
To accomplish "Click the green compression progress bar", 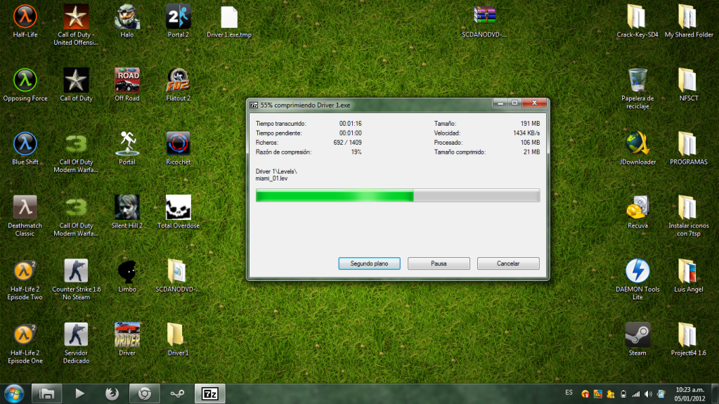I will (x=398, y=196).
